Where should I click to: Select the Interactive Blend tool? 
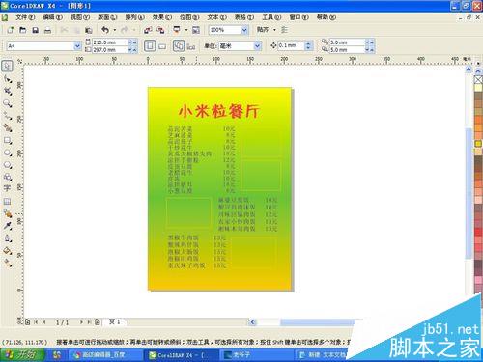coord(8,213)
